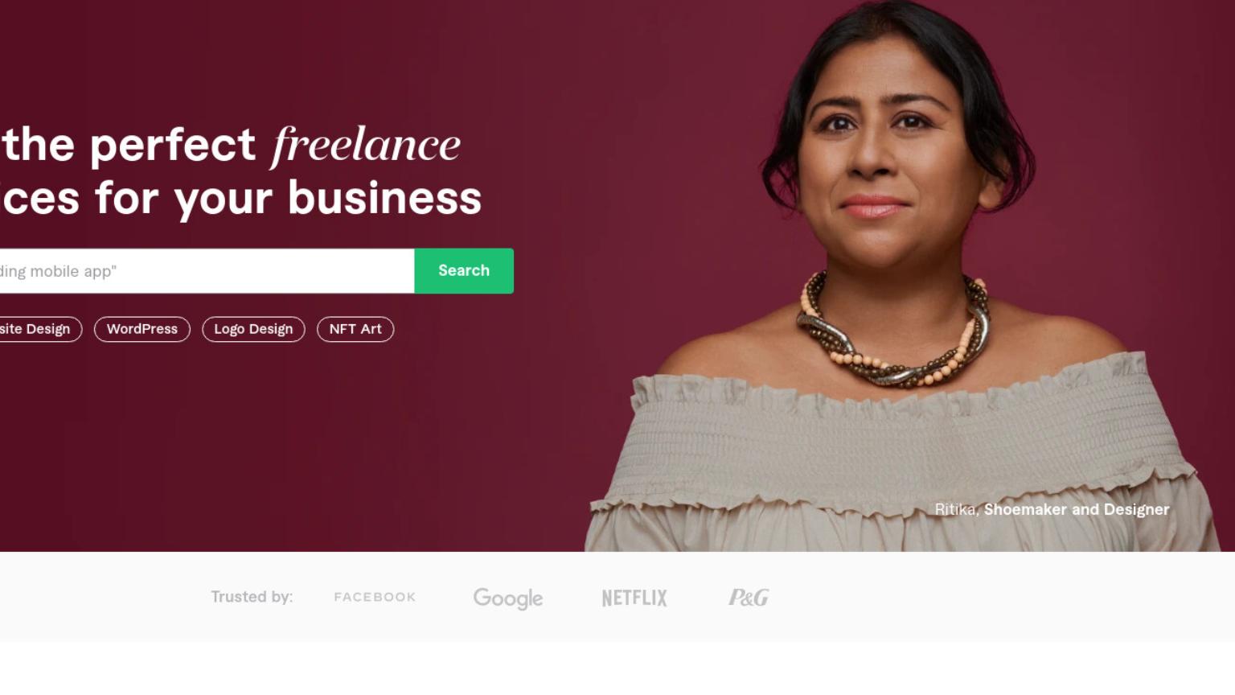This screenshot has height=695, width=1235.
Task: Click the Google logo
Action: [508, 598]
